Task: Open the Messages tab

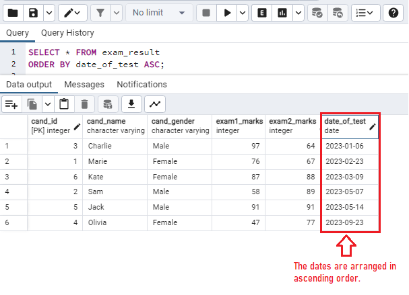Action: pos(84,85)
